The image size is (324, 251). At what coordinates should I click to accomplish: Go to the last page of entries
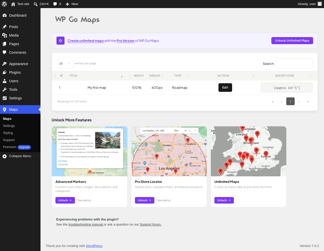click(308, 101)
